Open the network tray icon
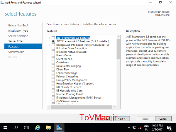The width and height of the screenshot is (176, 132). pos(134,128)
